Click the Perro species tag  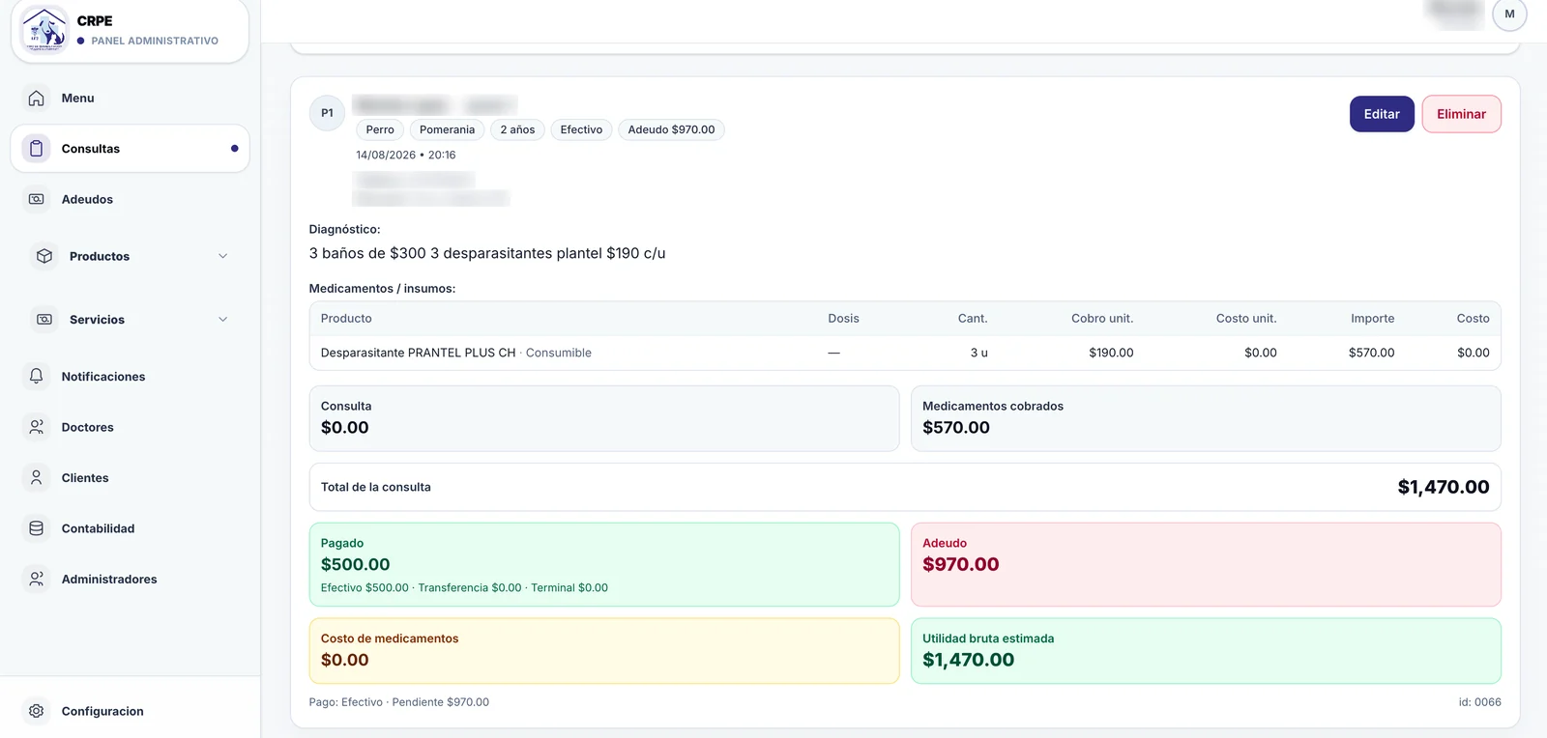tap(380, 129)
